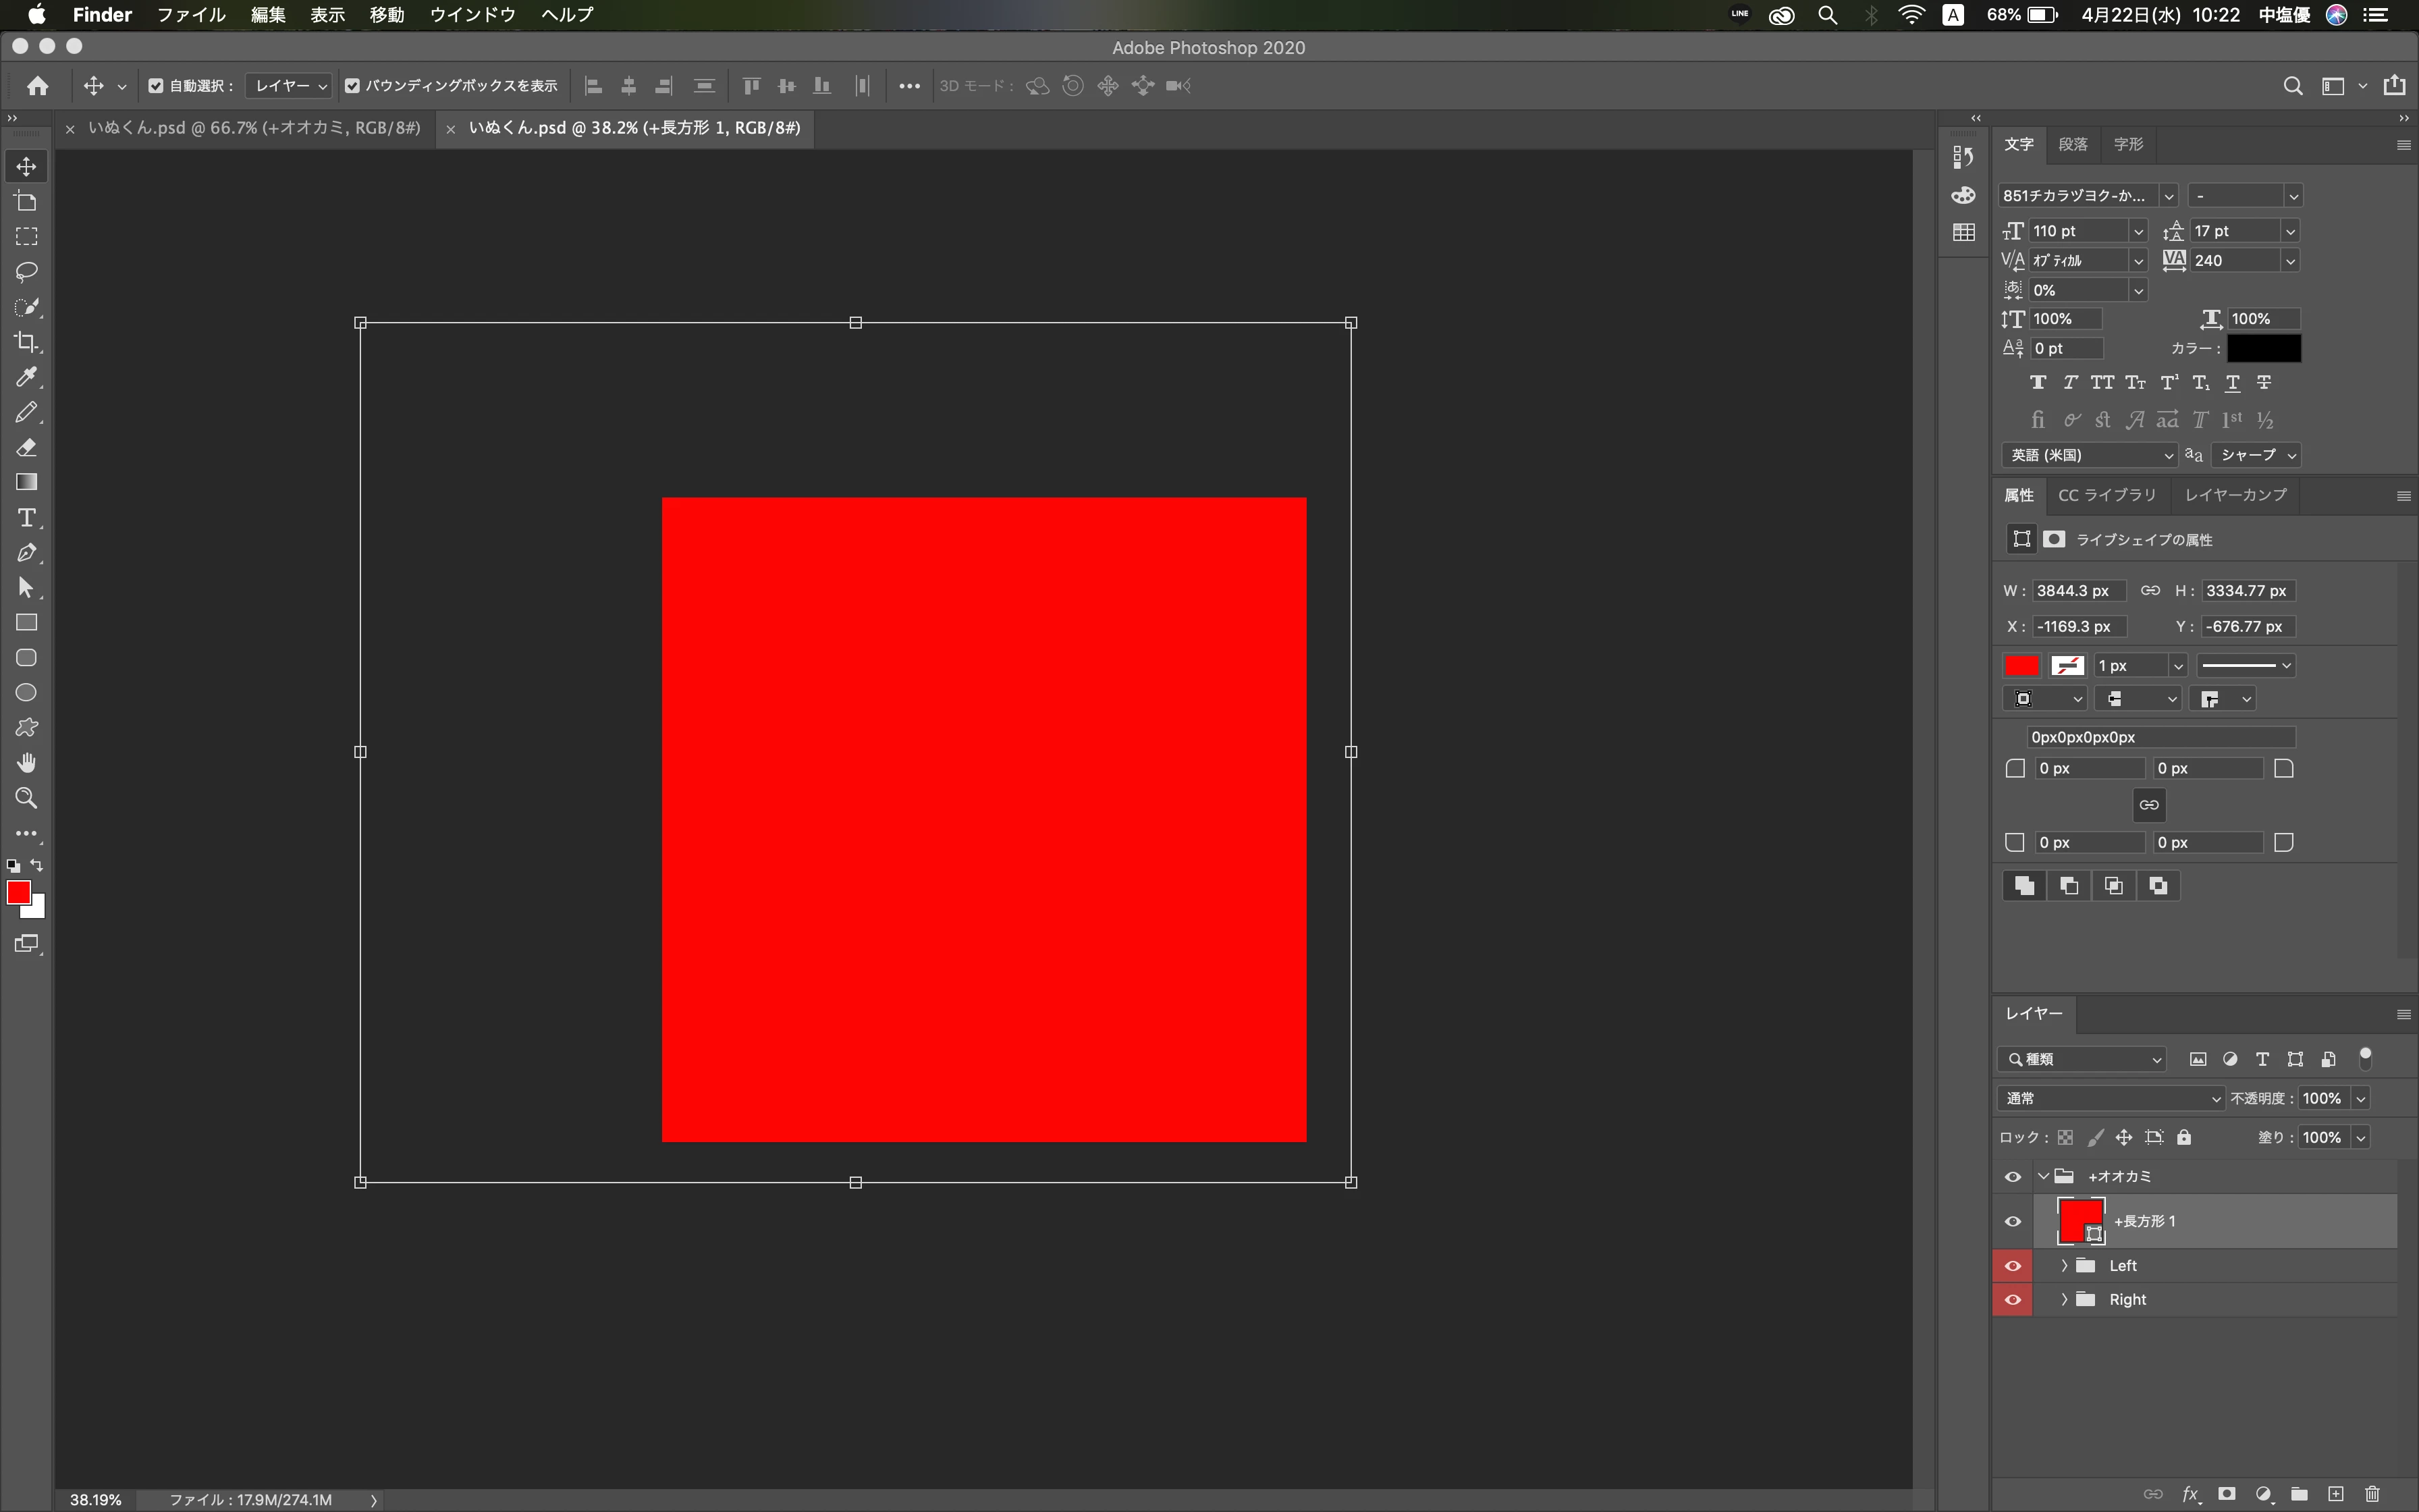Select the Crop tool
The image size is (2419, 1512).
(27, 342)
